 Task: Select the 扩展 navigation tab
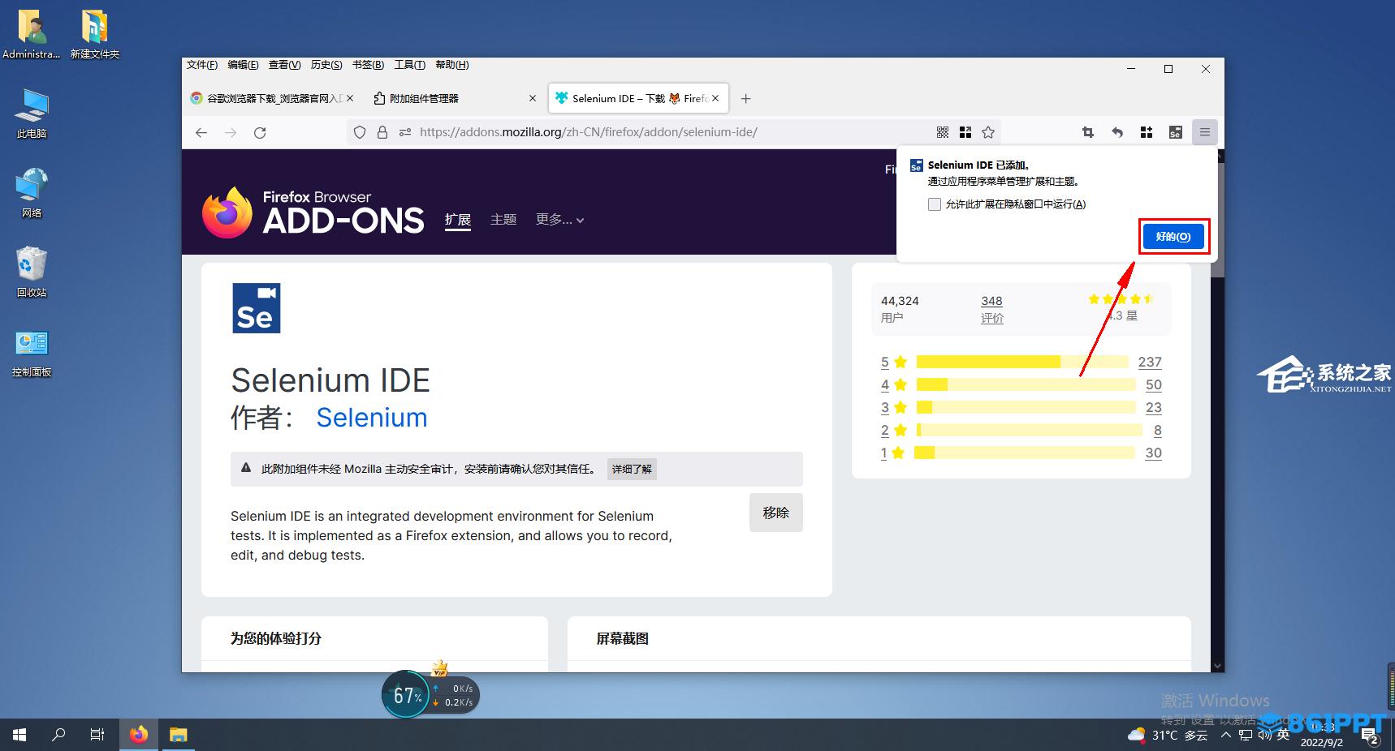coord(458,220)
